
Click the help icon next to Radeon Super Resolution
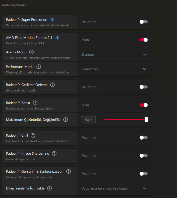click(52, 20)
